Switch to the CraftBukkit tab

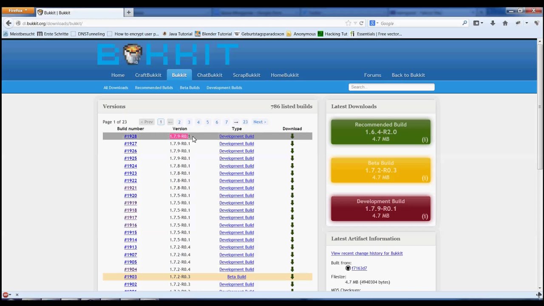[x=148, y=75]
